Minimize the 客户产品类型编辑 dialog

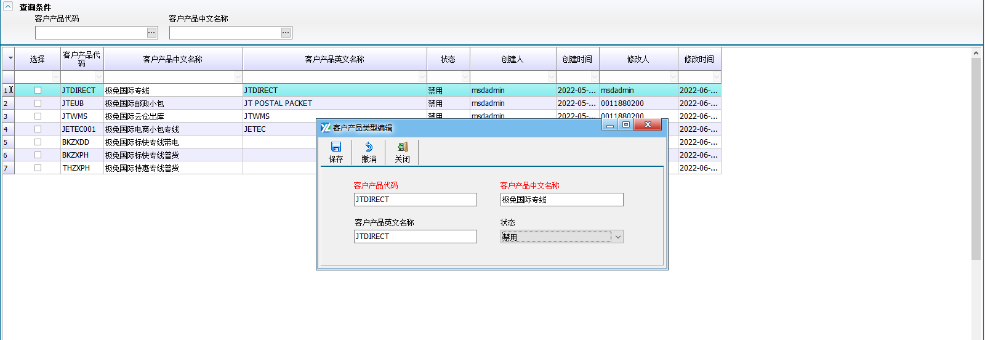610,125
